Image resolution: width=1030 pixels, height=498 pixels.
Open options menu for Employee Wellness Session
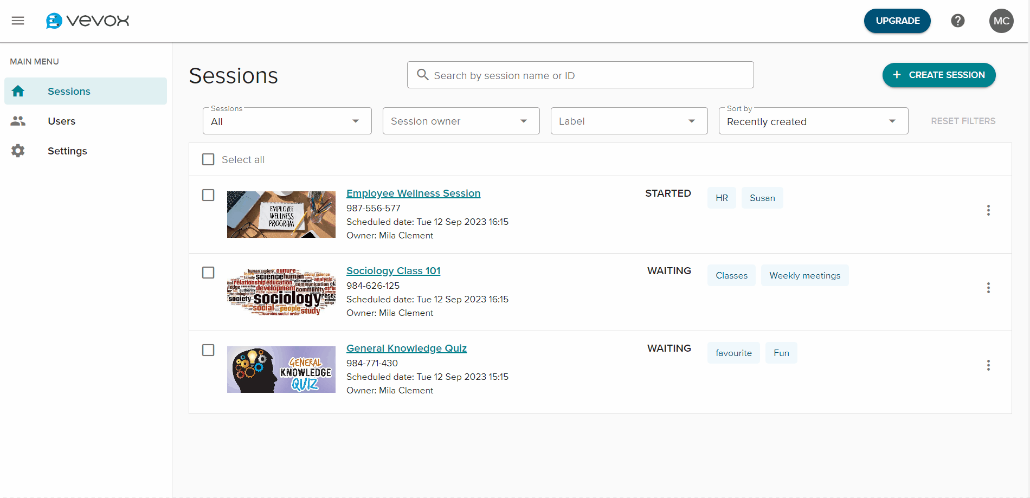coord(988,210)
